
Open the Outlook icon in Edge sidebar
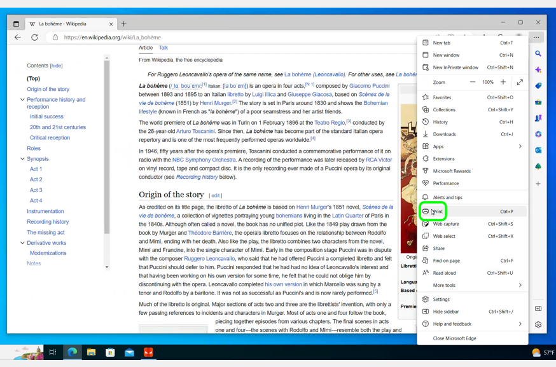(538, 151)
